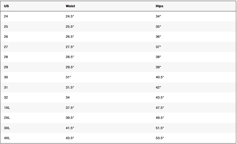Select the 25.5" waist cell
The width and height of the screenshot is (237, 144).
click(70, 27)
